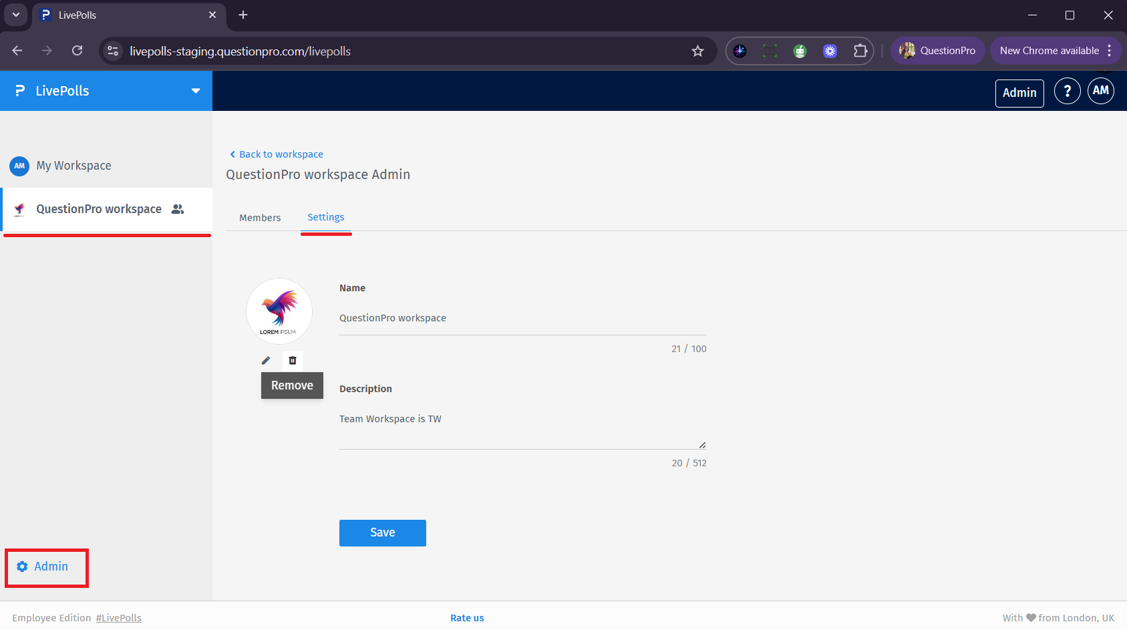Grab the Description textarea resize handle
This screenshot has height=630, width=1127.
(x=702, y=445)
